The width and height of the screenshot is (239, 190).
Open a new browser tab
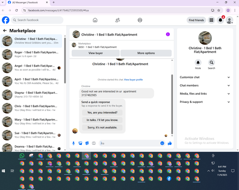click(54, 2)
